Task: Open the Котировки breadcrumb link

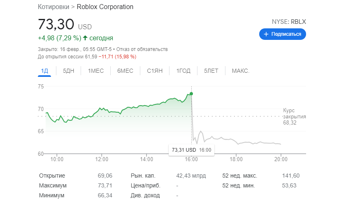Action: pyautogui.click(x=53, y=7)
